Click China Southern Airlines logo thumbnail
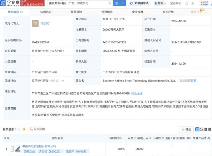 coord(18,149)
